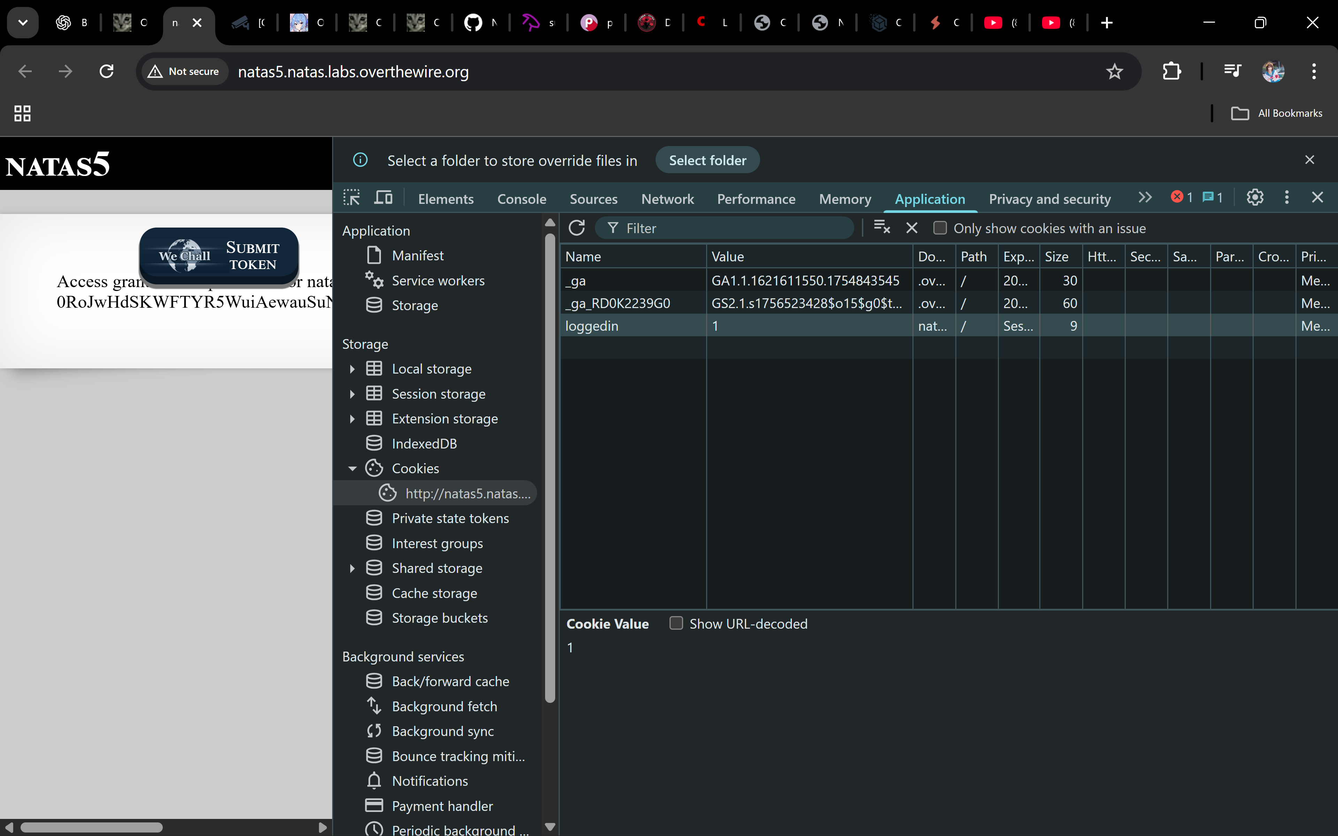
Task: Open the Console tab
Action: (x=521, y=199)
